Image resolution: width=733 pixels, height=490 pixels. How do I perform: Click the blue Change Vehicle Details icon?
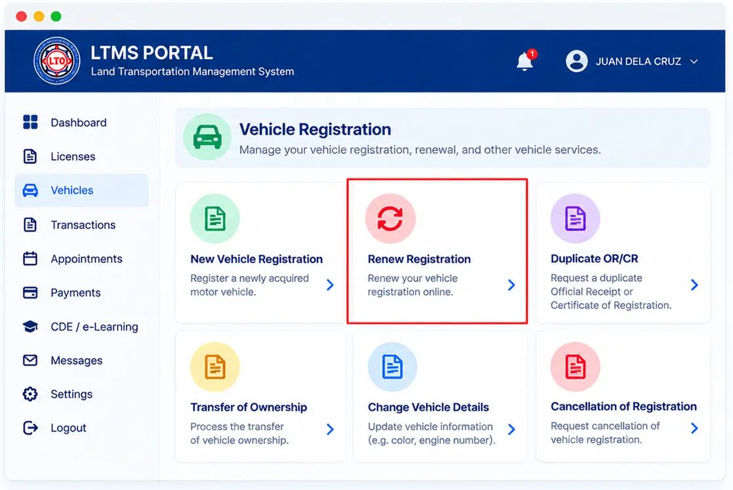[392, 367]
